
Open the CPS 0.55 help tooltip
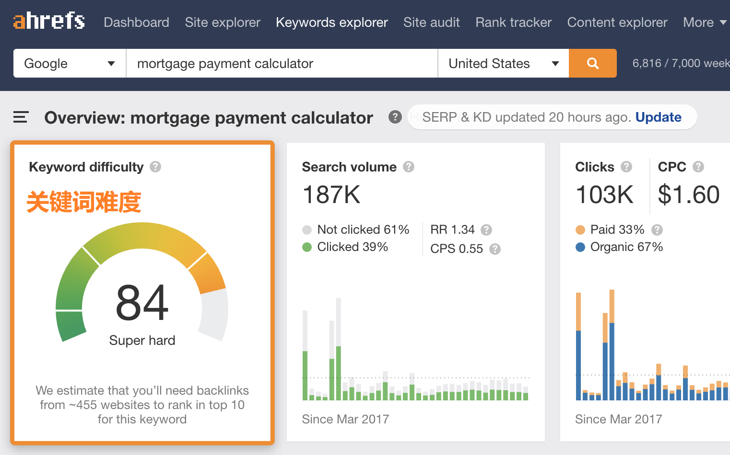495,249
